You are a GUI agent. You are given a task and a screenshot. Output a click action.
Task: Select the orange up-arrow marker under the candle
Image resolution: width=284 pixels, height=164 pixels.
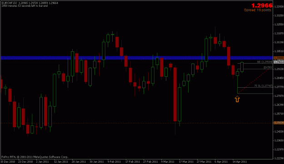coord(237,99)
